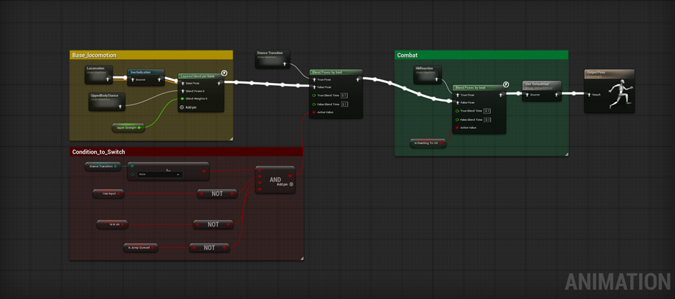
Task: Click the Inertialization node output pose pin
Action: pyautogui.click(x=159, y=79)
